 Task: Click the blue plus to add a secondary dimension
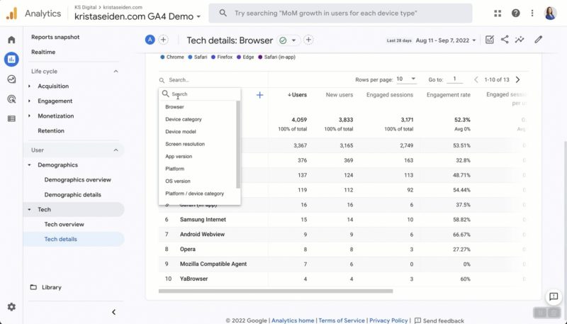[259, 95]
